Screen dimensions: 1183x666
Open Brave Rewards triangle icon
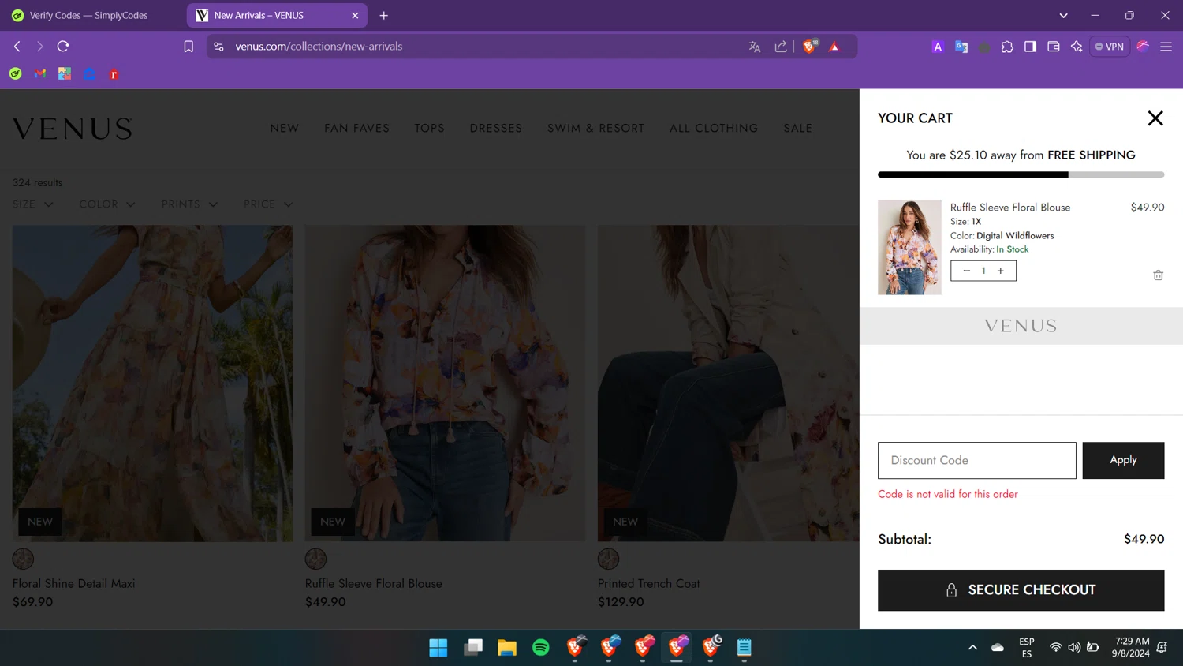(x=834, y=47)
